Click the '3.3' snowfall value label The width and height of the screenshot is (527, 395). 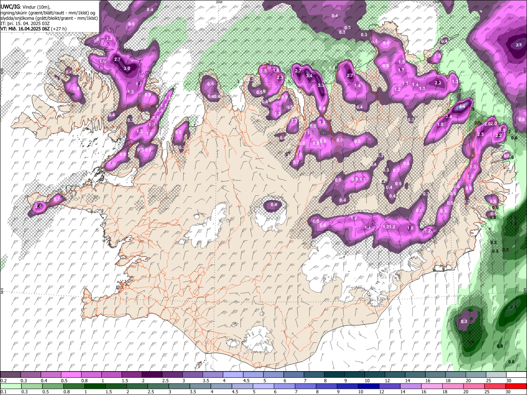tap(321, 86)
